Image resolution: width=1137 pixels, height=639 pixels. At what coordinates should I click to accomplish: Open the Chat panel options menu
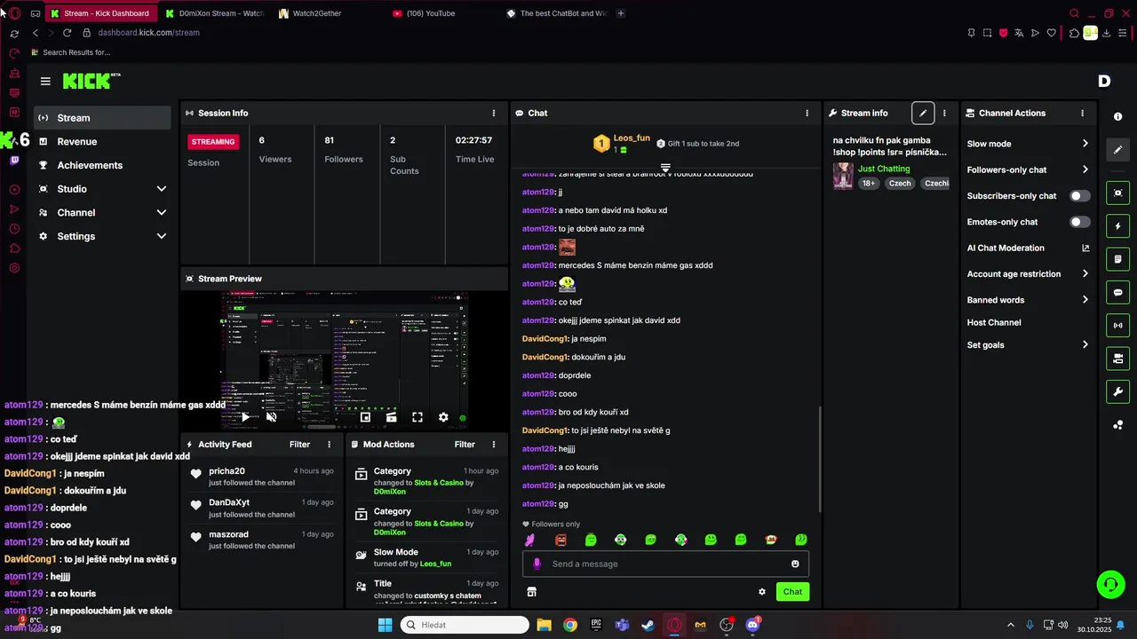(807, 114)
